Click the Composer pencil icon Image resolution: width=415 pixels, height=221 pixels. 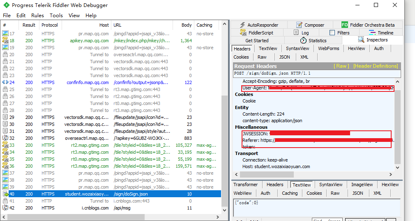[299, 25]
